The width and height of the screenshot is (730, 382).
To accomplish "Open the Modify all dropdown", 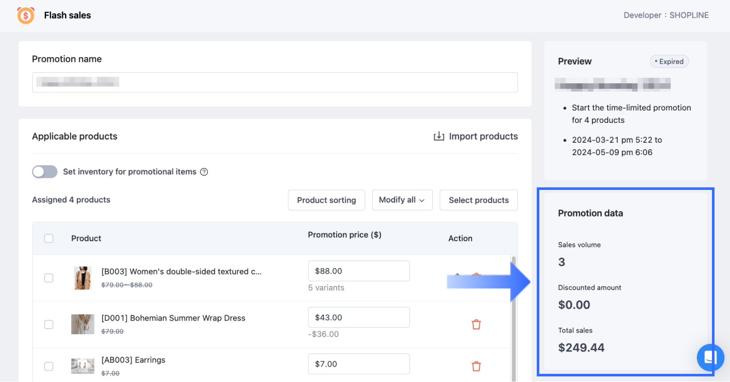I will coord(402,200).
